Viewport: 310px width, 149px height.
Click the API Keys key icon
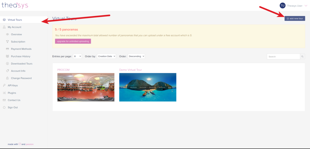point(4,85)
